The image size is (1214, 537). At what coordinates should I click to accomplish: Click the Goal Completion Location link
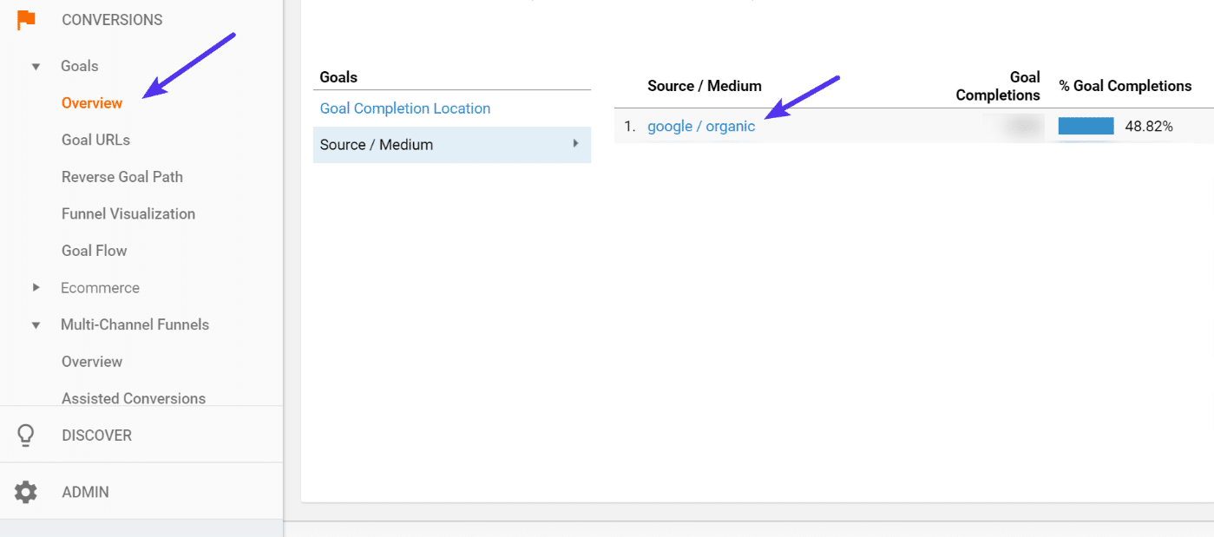(405, 108)
